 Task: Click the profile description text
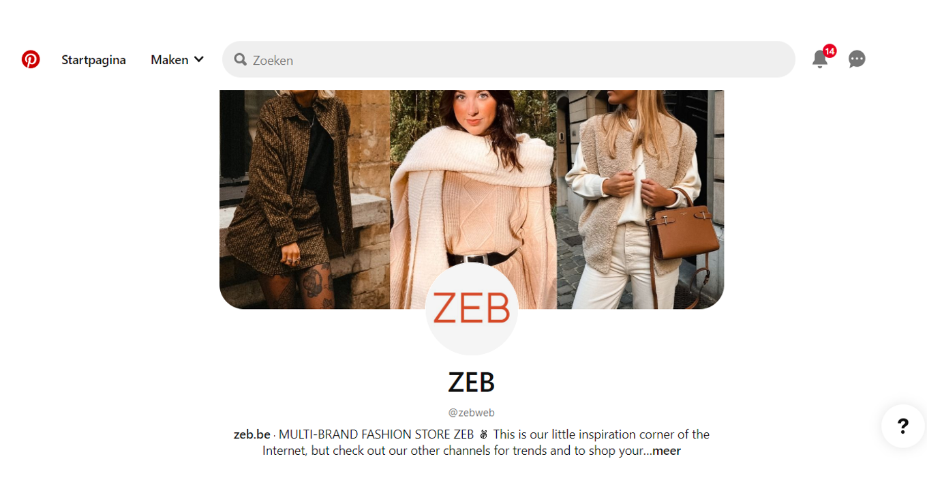tap(472, 443)
